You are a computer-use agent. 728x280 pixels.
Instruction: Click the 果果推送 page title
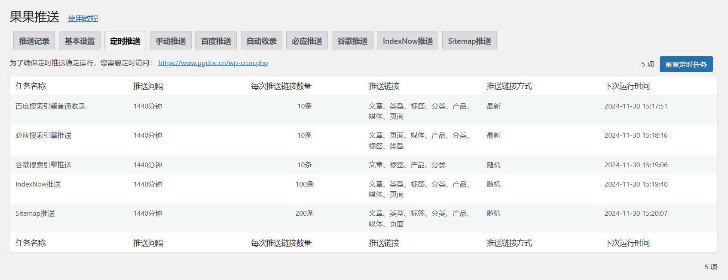tap(34, 17)
